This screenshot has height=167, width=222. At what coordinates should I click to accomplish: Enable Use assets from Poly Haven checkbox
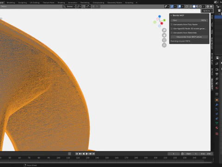click(x=172, y=25)
